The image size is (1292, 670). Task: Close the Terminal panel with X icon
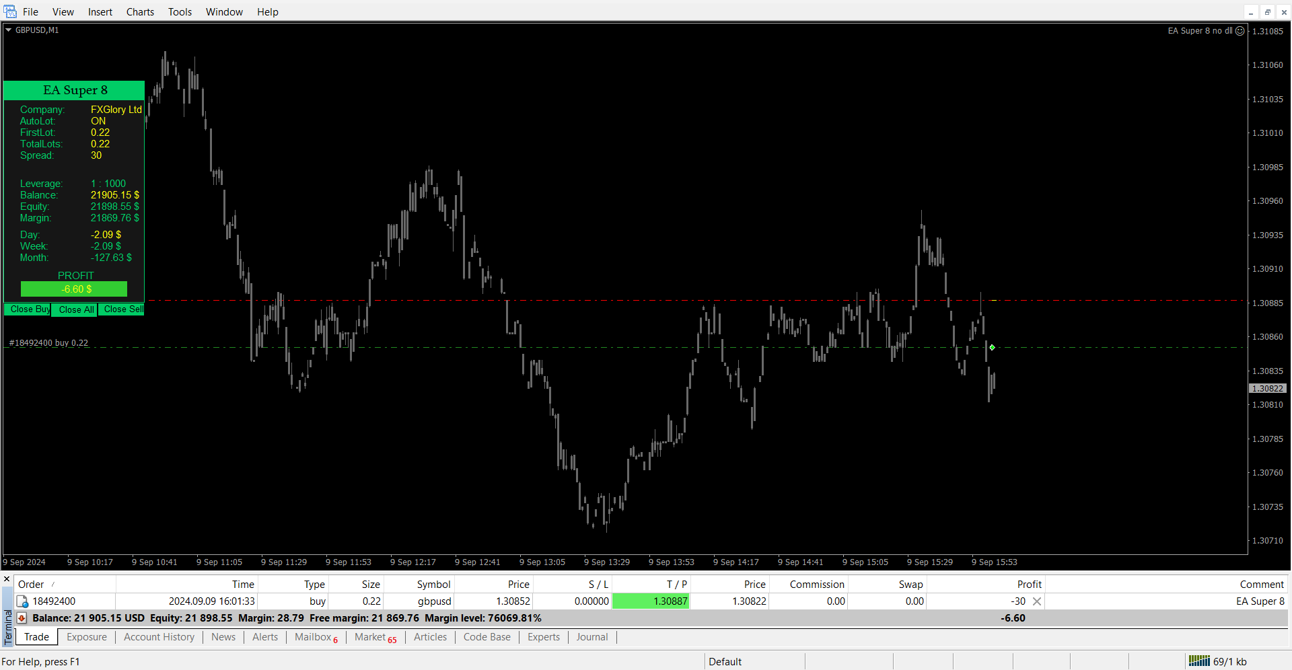click(x=7, y=579)
